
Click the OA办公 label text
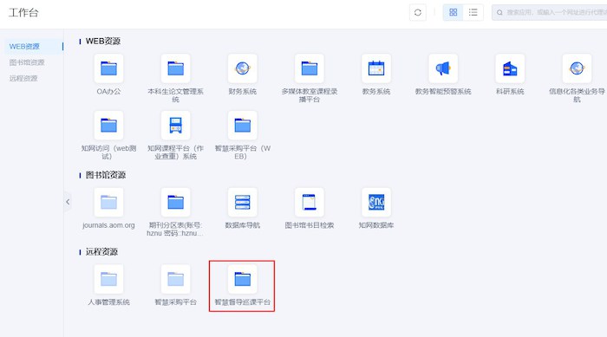click(108, 91)
